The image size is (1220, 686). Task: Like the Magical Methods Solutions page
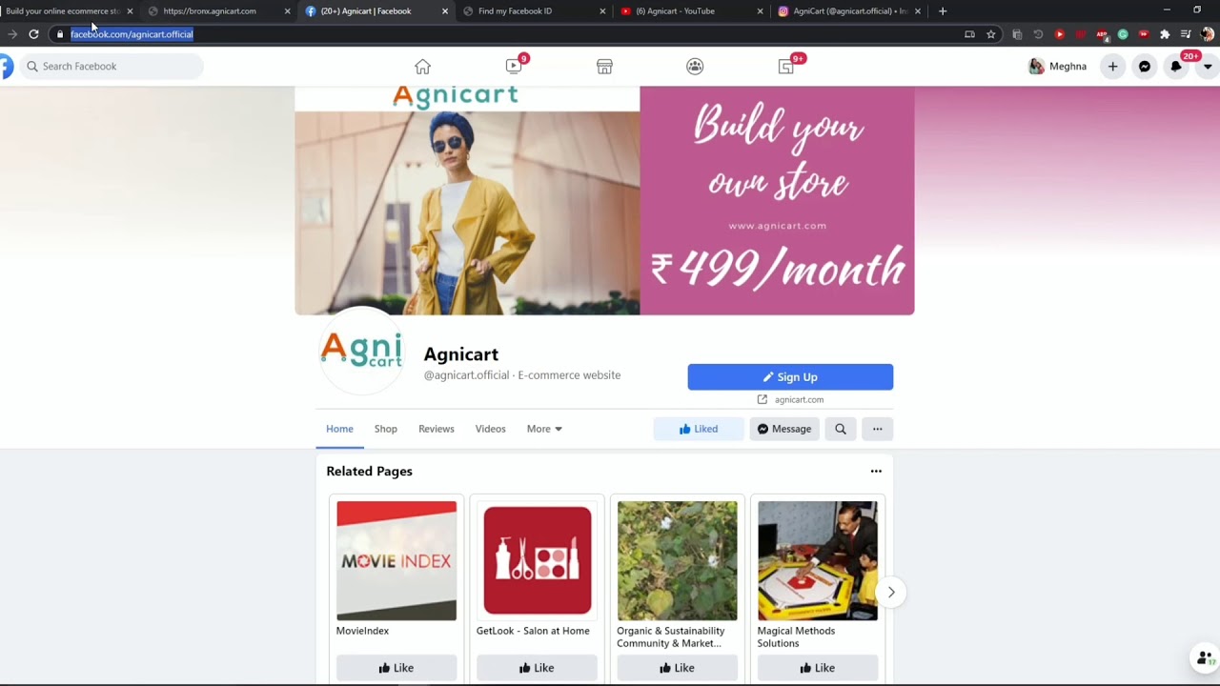pos(818,668)
